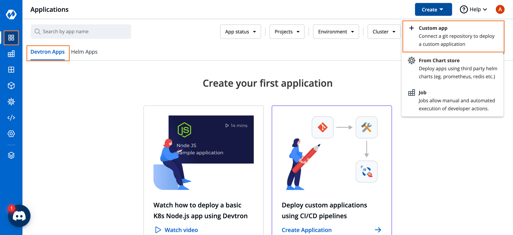Open Global Configurations gear icon in sidebar
Screen dimensions: 513x235
point(11,134)
